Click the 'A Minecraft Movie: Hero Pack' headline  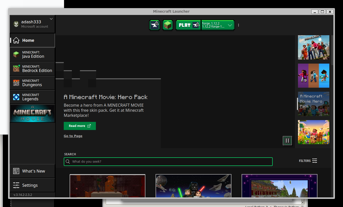[x=106, y=97]
